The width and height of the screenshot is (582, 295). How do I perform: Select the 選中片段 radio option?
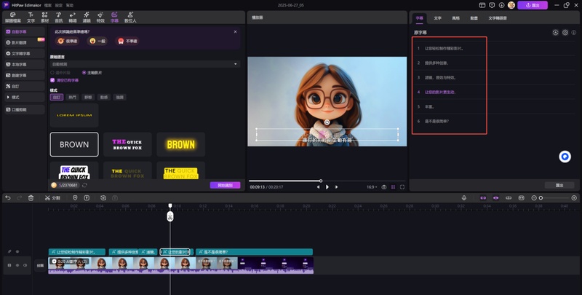click(x=60, y=72)
